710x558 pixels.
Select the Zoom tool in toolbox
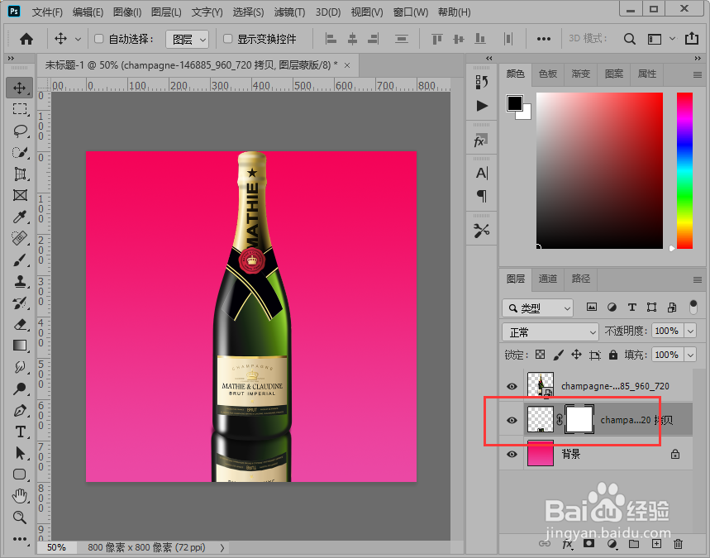pos(20,517)
